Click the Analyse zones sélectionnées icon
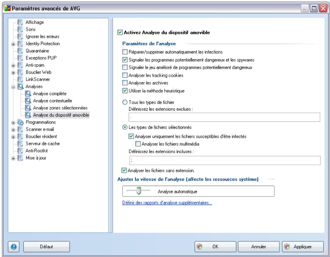 tap(29, 108)
